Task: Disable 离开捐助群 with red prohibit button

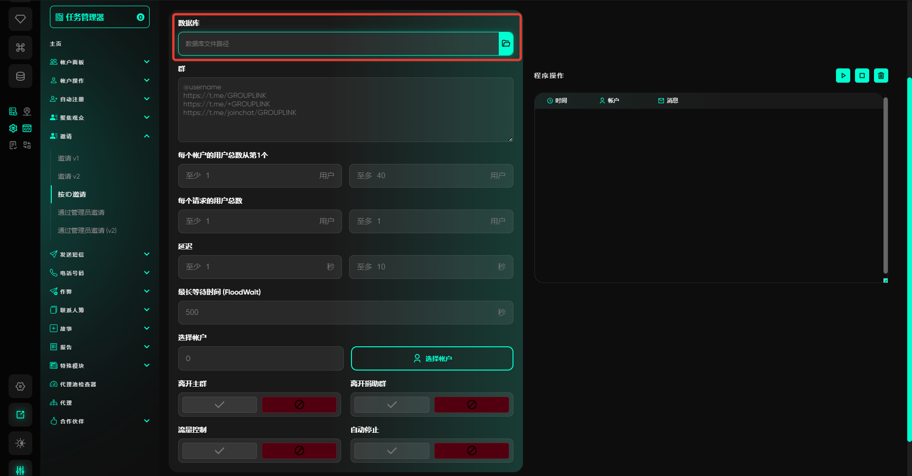Action: (x=471, y=405)
